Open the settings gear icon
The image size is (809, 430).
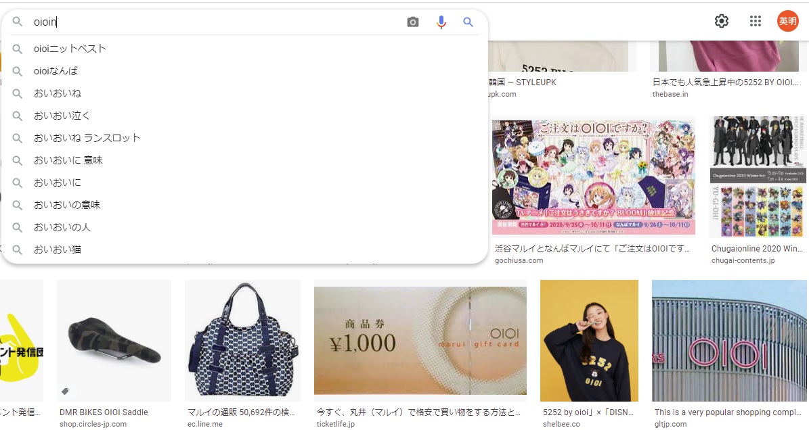[722, 21]
